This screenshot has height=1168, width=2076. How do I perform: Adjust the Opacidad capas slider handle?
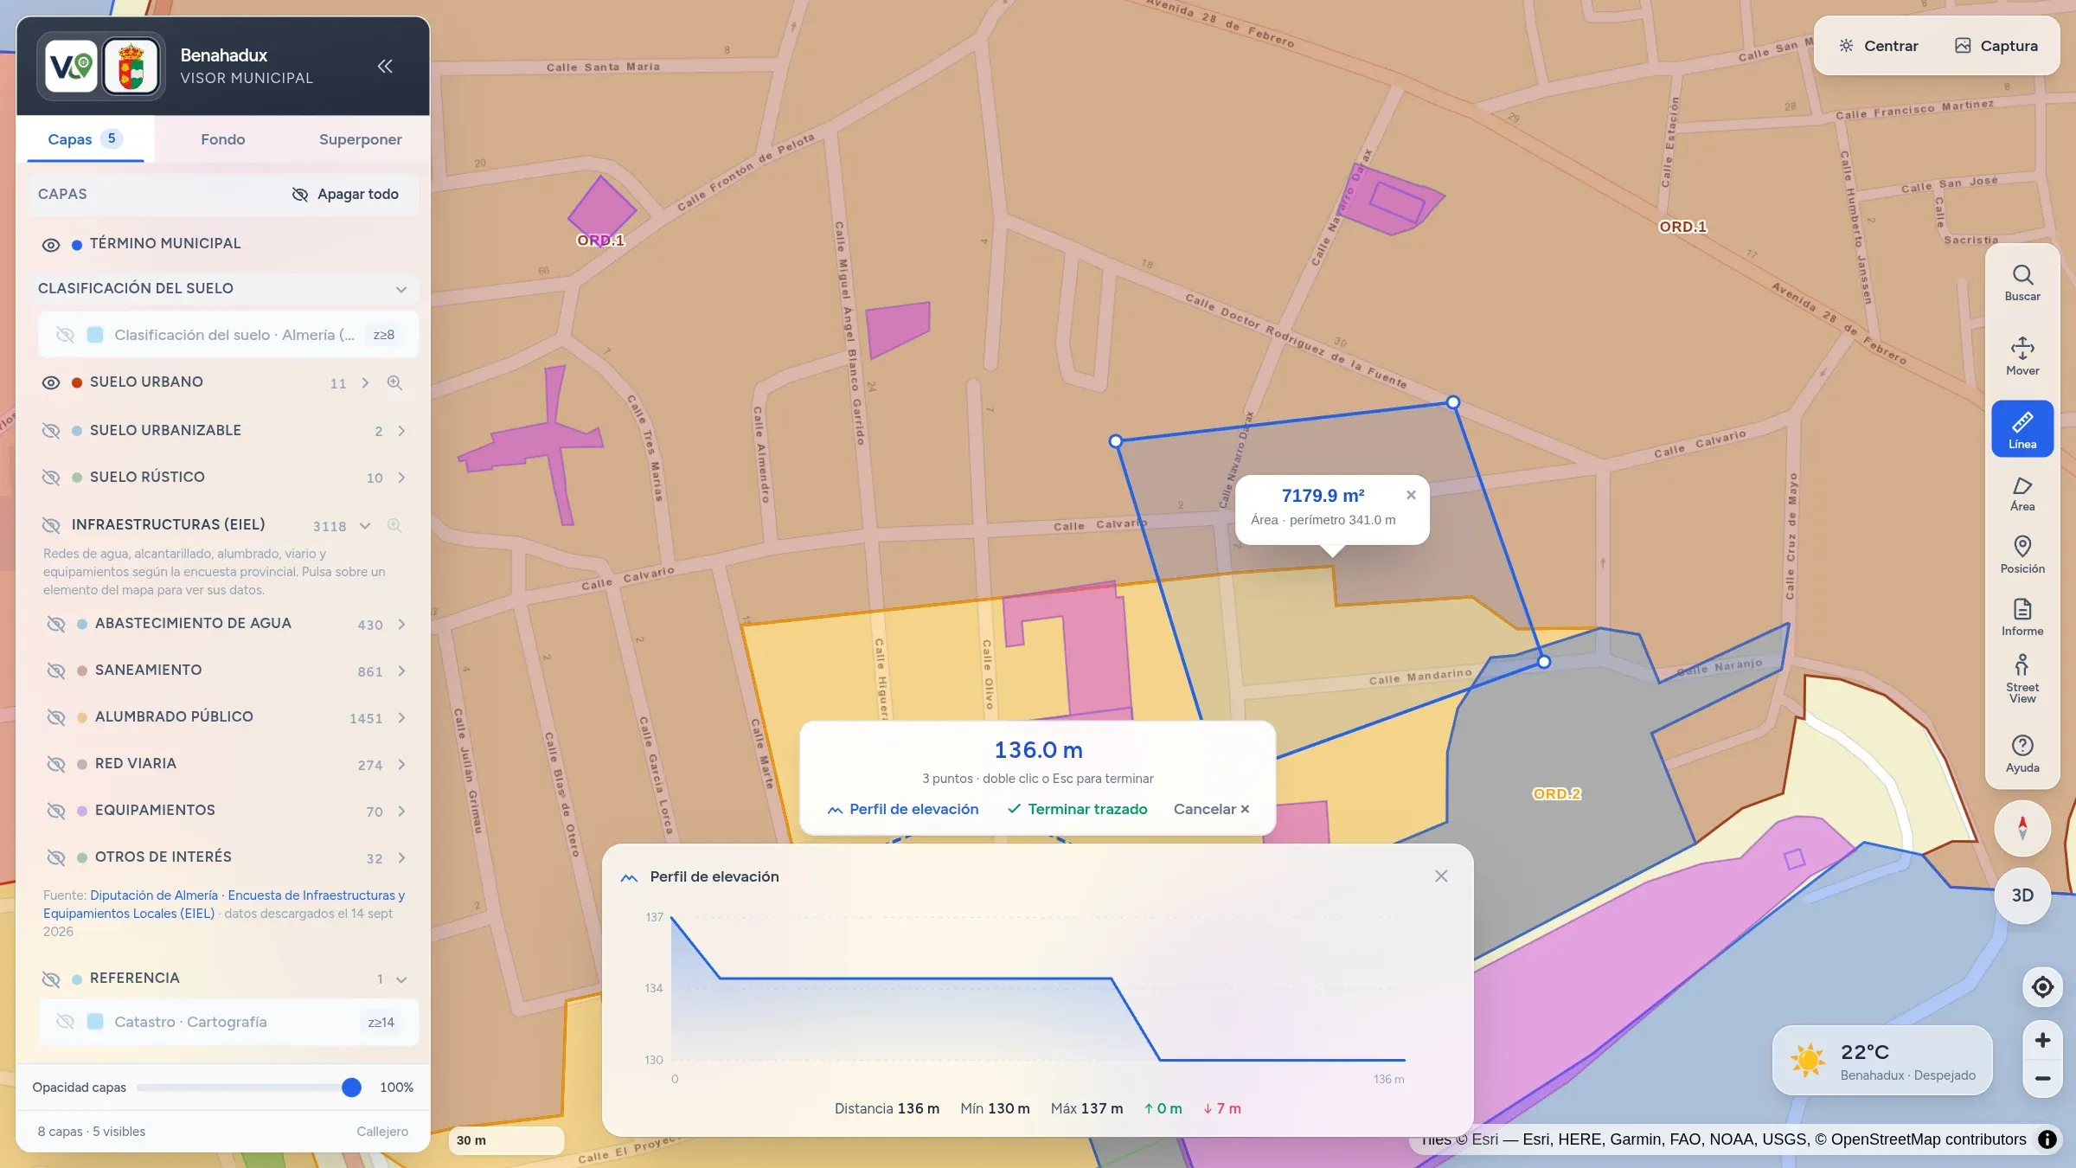click(x=351, y=1088)
